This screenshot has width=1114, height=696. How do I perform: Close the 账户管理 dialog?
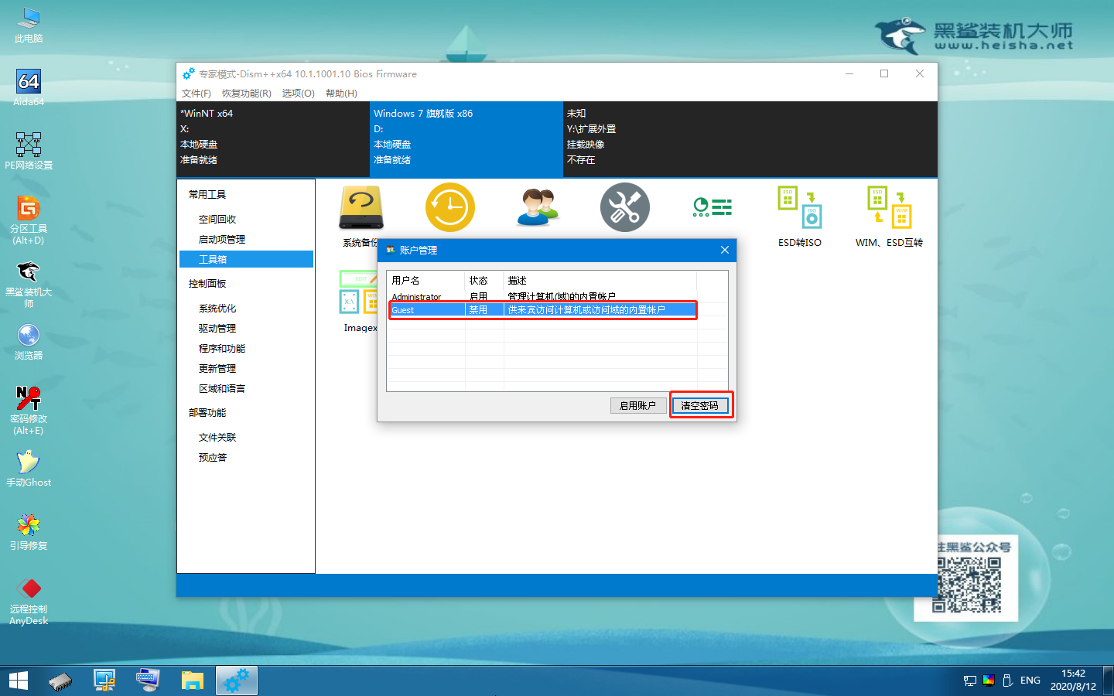tap(725, 250)
